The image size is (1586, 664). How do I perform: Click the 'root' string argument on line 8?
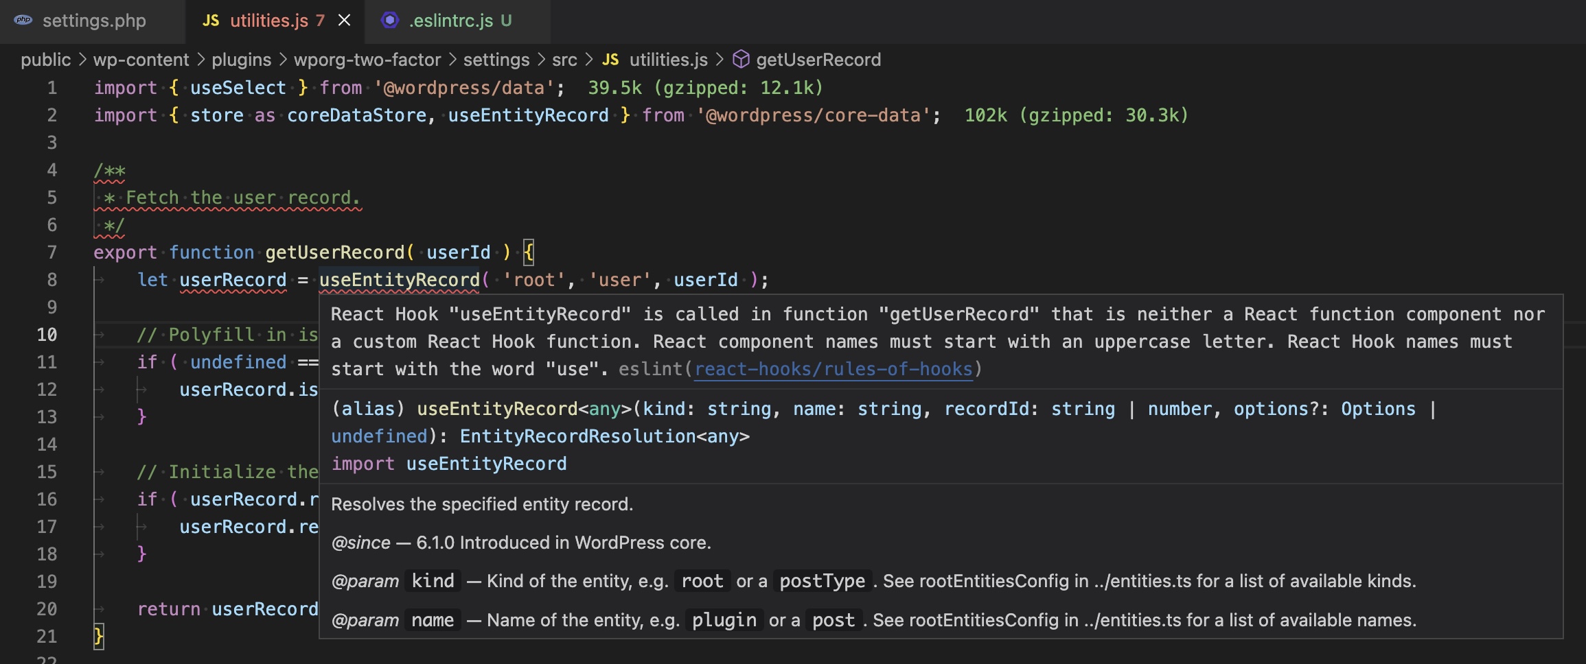[x=534, y=280]
